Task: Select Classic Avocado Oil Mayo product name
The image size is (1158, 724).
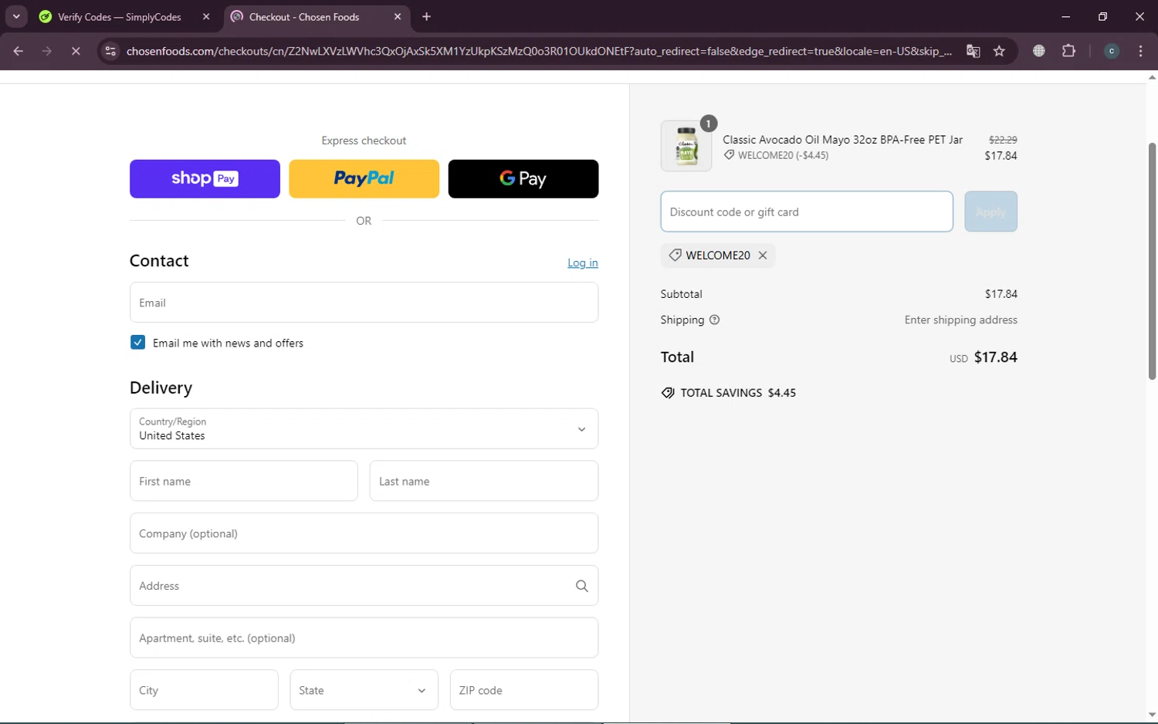Action: [842, 140]
